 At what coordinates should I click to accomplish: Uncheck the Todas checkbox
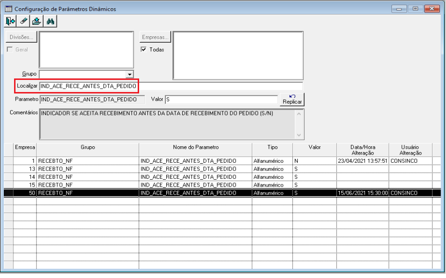click(143, 49)
